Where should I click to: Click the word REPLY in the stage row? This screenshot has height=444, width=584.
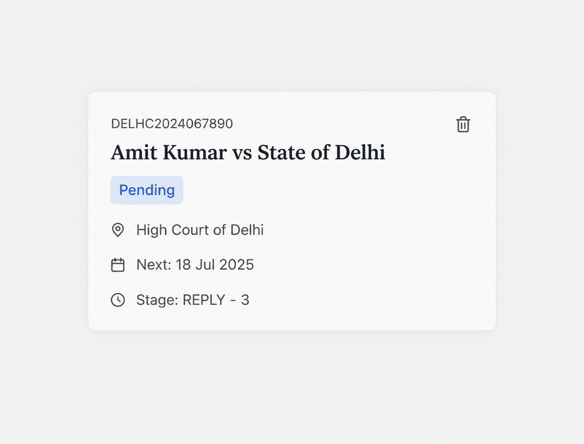(x=204, y=300)
